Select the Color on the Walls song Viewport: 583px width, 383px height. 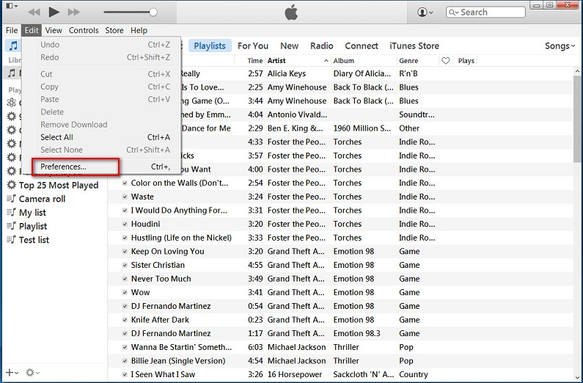pos(179,183)
